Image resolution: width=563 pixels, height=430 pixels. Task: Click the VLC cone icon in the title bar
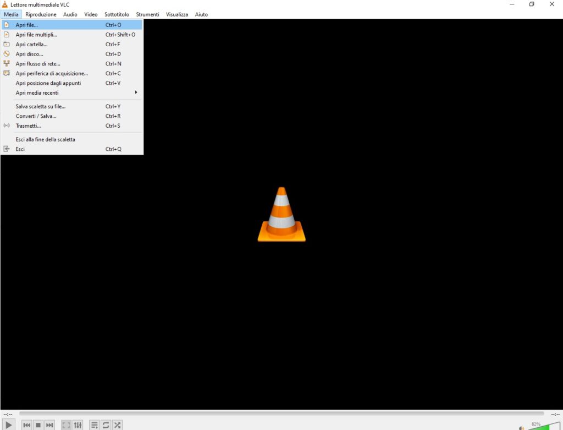point(4,4)
